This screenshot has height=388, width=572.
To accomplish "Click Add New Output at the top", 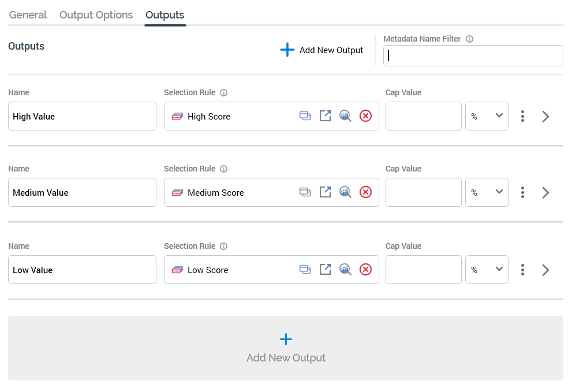I will (321, 50).
